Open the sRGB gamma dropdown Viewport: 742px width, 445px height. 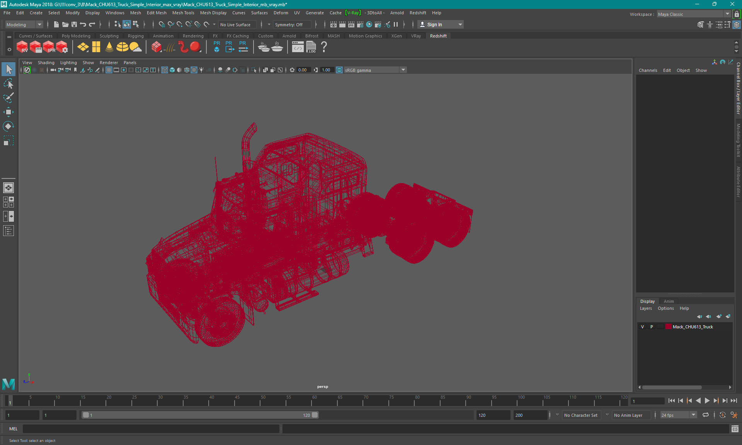pos(375,70)
